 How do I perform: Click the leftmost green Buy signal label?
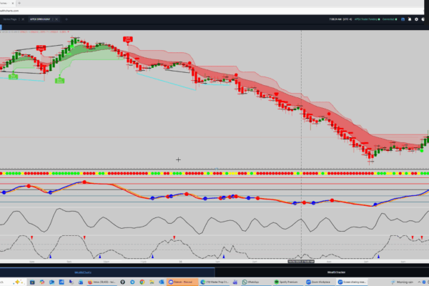(x=13, y=76)
